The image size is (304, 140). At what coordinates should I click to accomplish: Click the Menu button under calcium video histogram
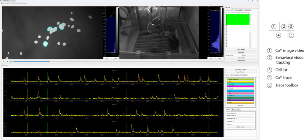click(x=115, y=58)
